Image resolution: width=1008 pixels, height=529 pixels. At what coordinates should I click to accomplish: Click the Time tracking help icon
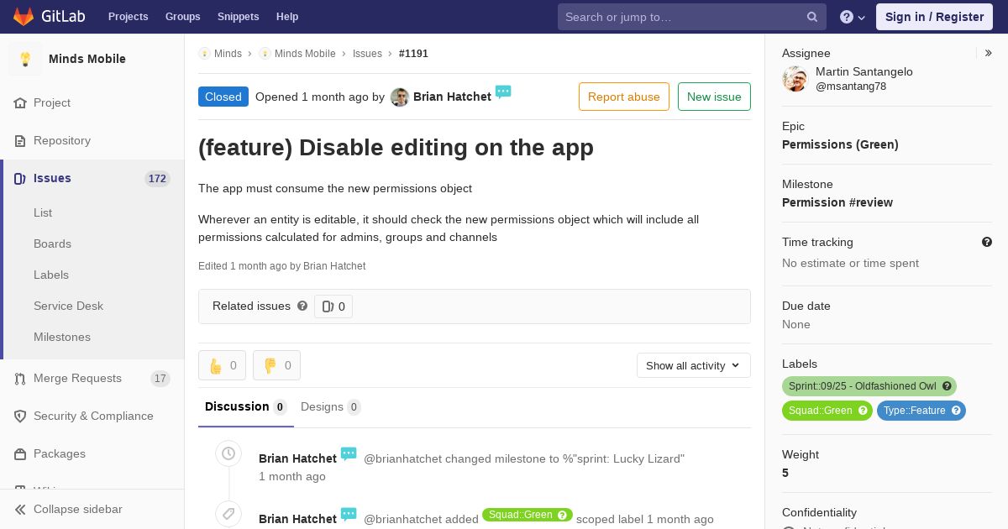pos(987,242)
